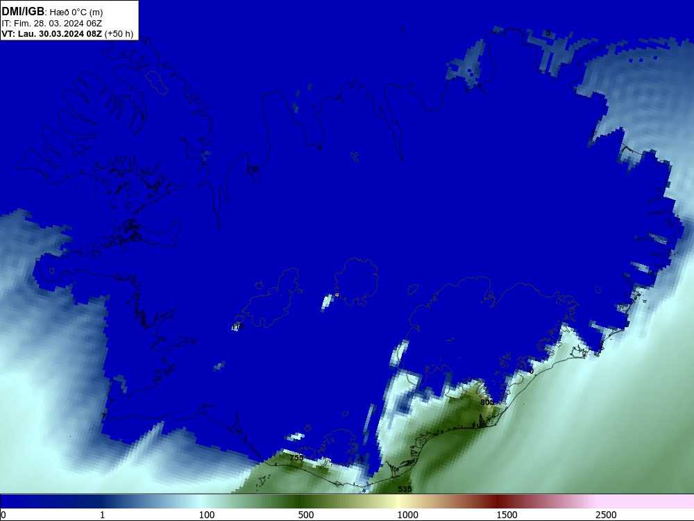The width and height of the screenshot is (694, 521).
Task: Click the legend label '1'
Action: pos(102,515)
